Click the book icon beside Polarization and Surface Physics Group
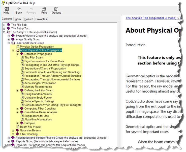 coord(13,138)
